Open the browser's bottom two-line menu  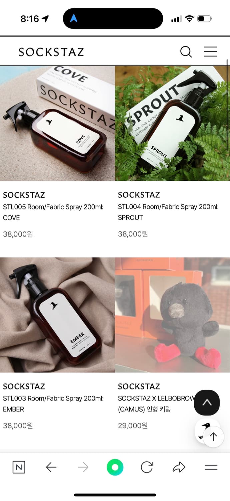pyautogui.click(x=211, y=467)
